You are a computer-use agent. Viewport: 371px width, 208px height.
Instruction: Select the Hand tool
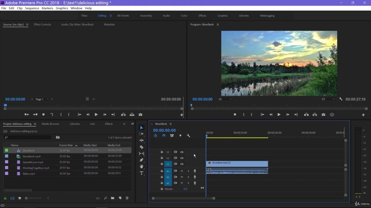(x=141, y=166)
